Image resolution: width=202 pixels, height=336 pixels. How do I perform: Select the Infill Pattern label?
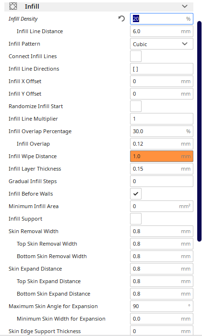[x=24, y=44]
